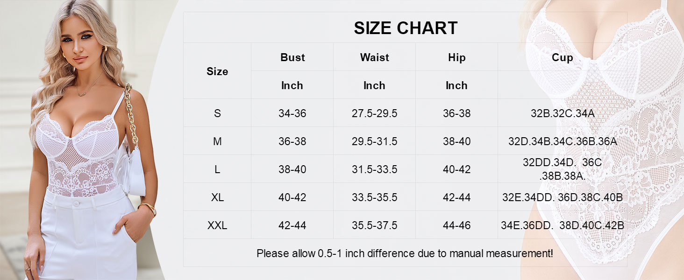Click the Bust column header
Image resolution: width=684 pixels, height=280 pixels.
(x=292, y=57)
